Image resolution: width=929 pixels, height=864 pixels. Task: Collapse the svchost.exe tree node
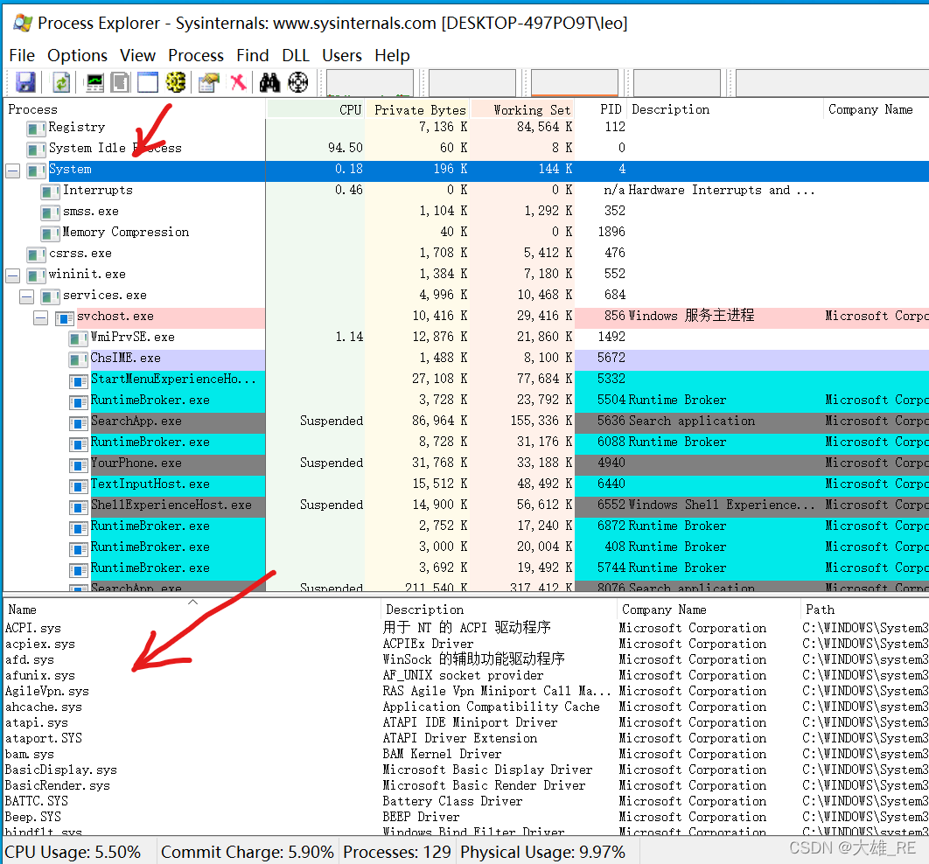tap(41, 318)
